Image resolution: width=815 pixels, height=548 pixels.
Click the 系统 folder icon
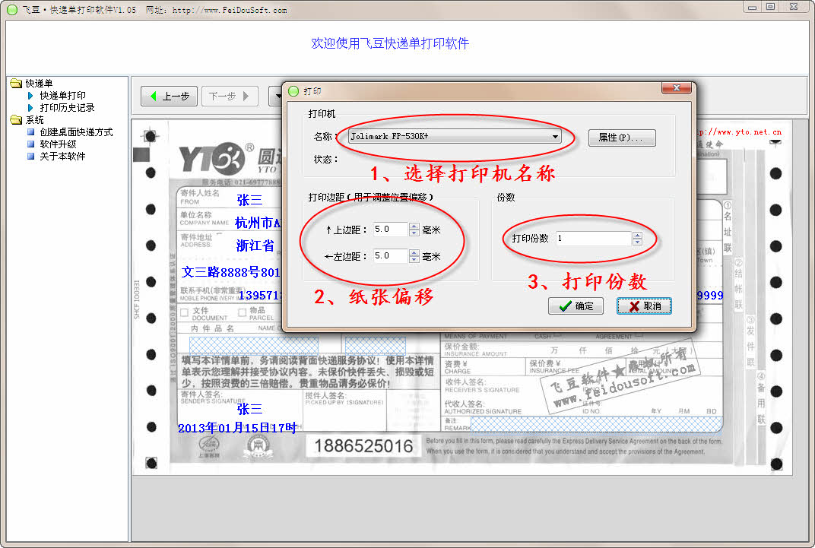(x=16, y=120)
